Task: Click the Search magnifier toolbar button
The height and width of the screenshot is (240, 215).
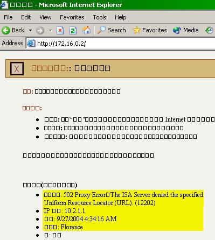Action: click(x=112, y=30)
